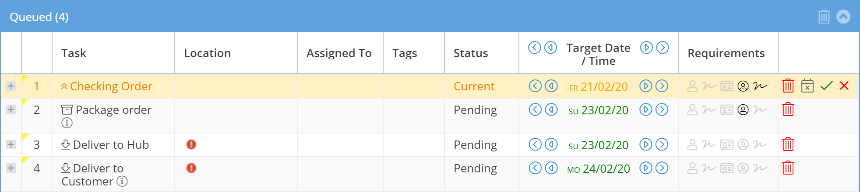Image resolution: width=860 pixels, height=192 pixels.
Task: Sort by the Status column header
Action: click(x=471, y=53)
